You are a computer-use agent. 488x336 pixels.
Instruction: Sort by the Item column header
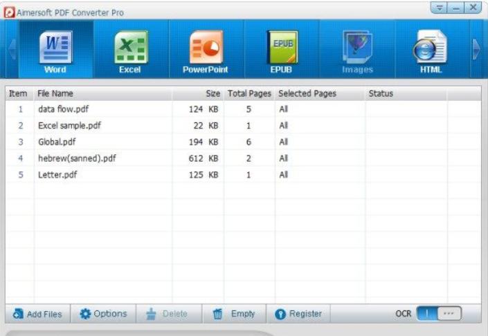(x=19, y=93)
